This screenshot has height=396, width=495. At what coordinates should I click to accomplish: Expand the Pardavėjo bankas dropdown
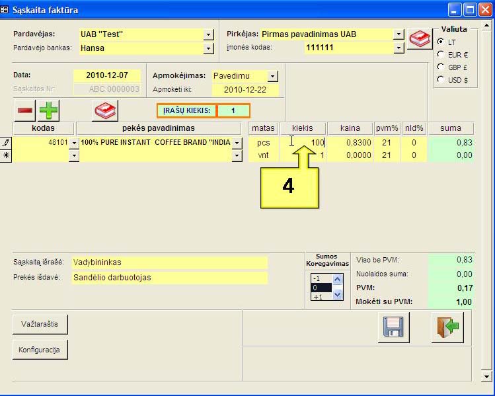pyautogui.click(x=208, y=48)
